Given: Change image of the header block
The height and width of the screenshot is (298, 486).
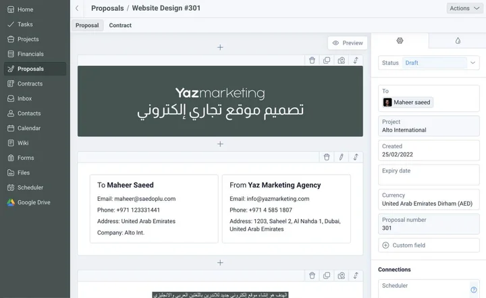Looking at the screenshot, I should [342, 61].
